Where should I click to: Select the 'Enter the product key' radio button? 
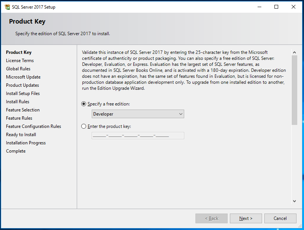point(83,126)
